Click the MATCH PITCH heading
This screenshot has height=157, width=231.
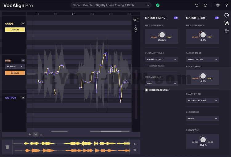point(195,18)
